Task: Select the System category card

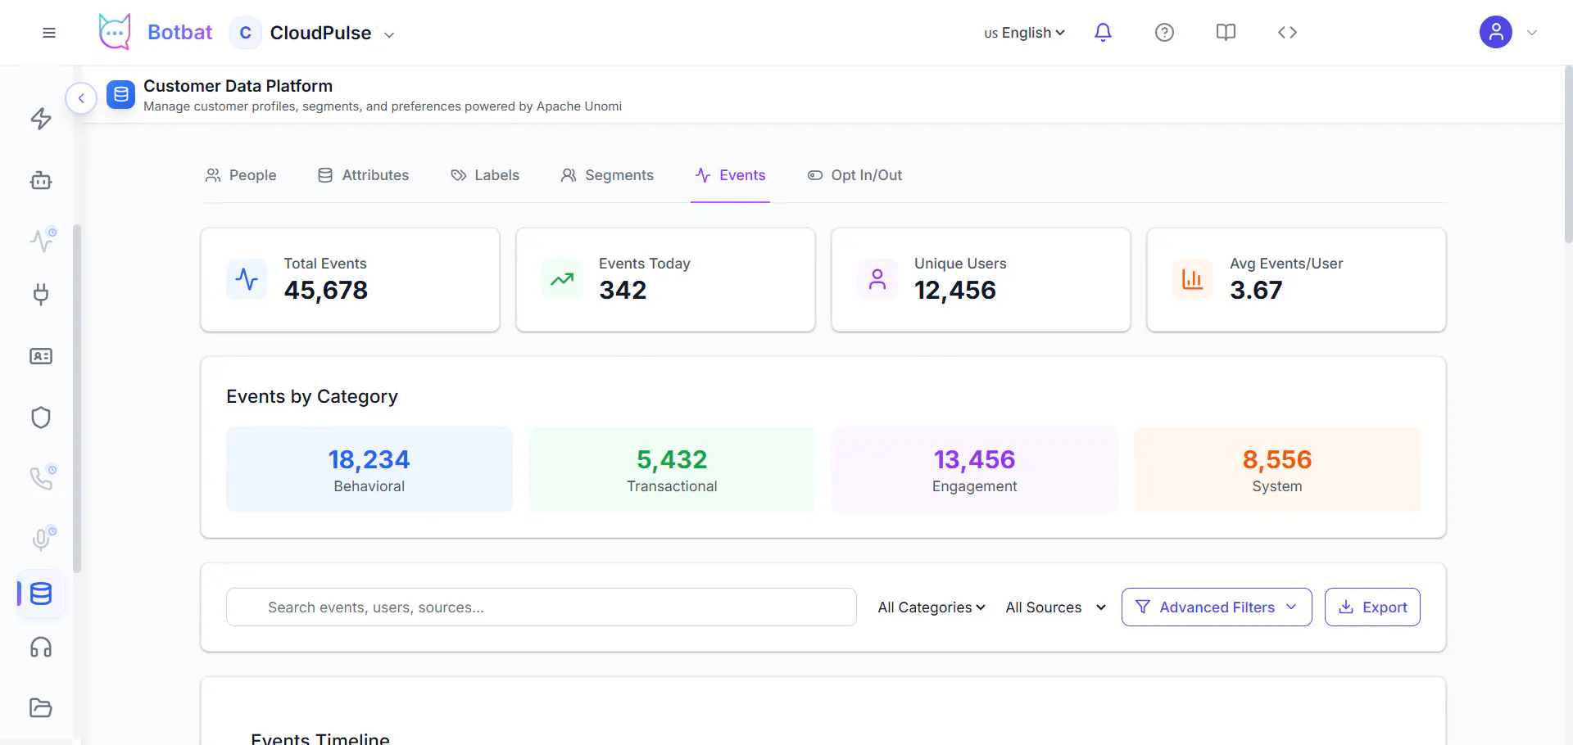Action: tap(1277, 469)
